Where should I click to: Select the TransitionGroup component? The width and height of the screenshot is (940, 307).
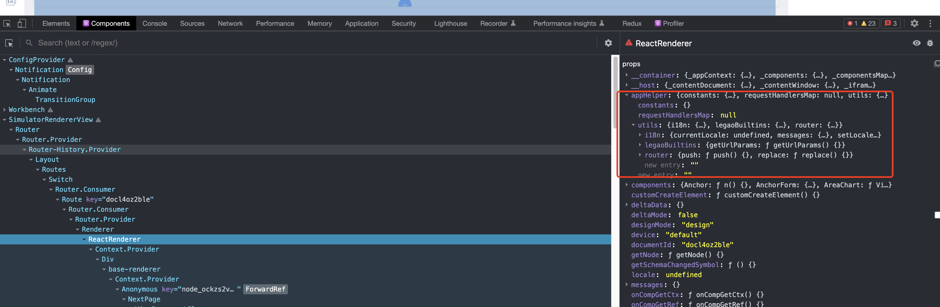(65, 100)
